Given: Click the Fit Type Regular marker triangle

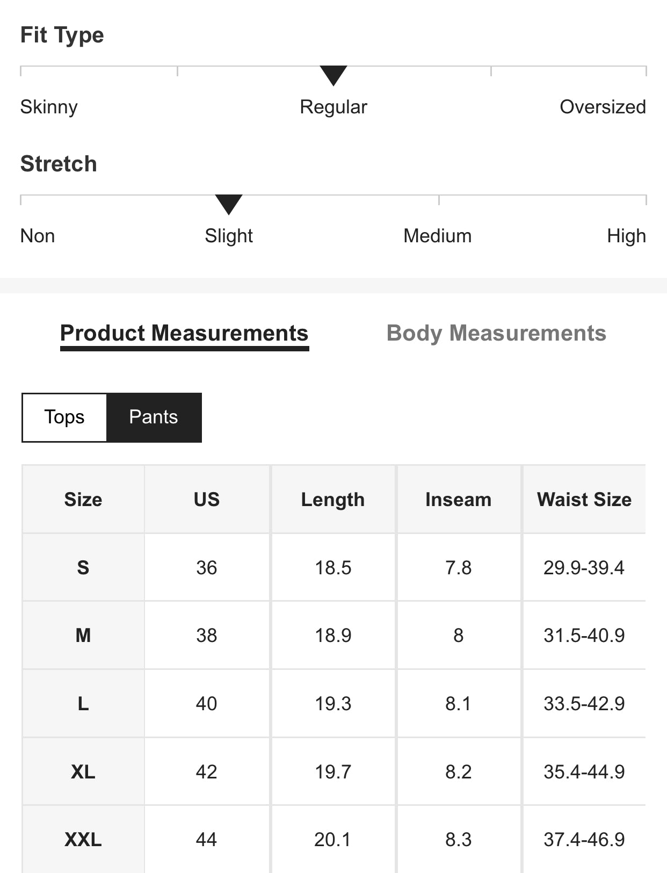Looking at the screenshot, I should 334,75.
